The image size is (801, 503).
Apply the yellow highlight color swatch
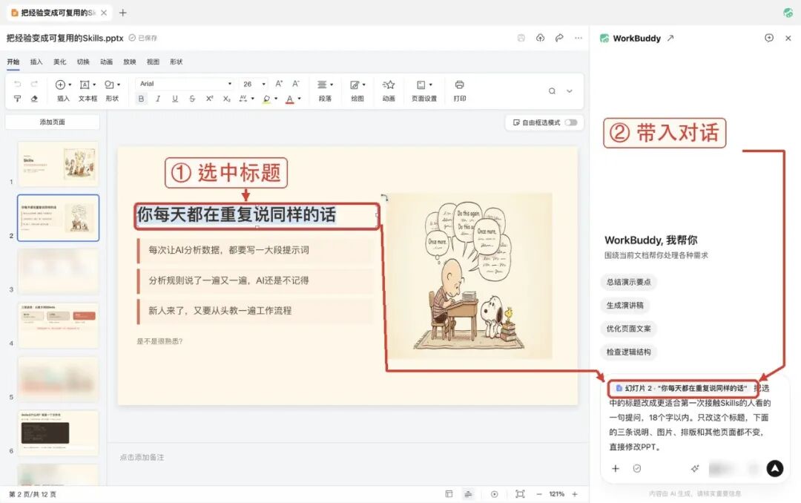(x=267, y=99)
